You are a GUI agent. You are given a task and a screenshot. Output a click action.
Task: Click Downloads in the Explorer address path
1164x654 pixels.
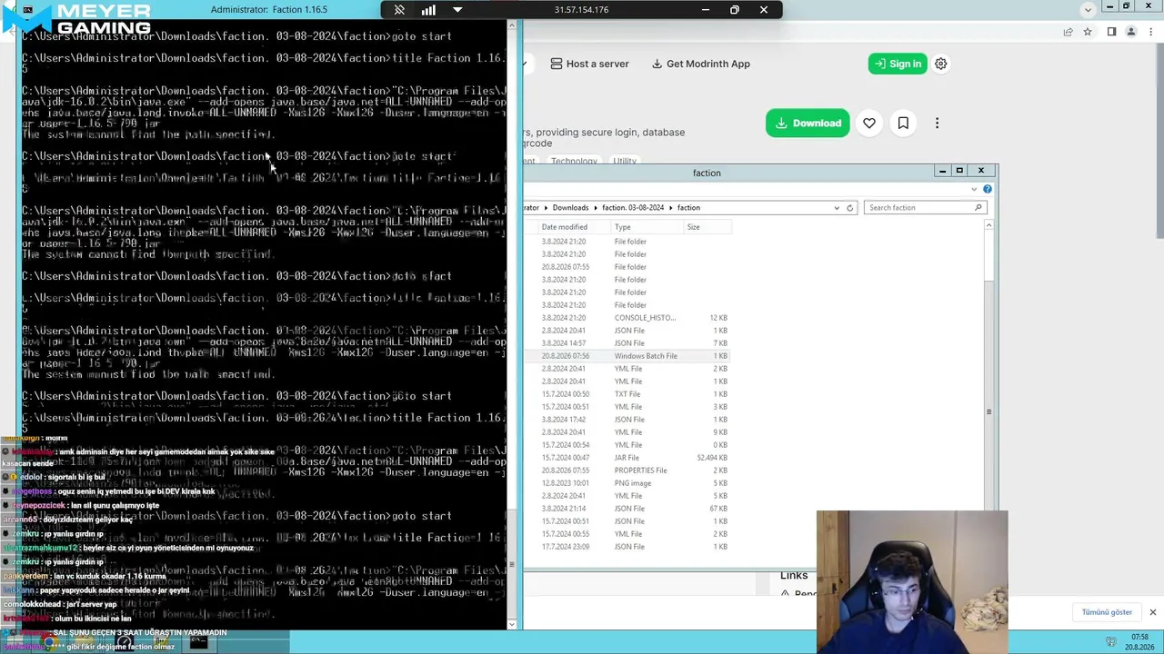click(x=570, y=208)
